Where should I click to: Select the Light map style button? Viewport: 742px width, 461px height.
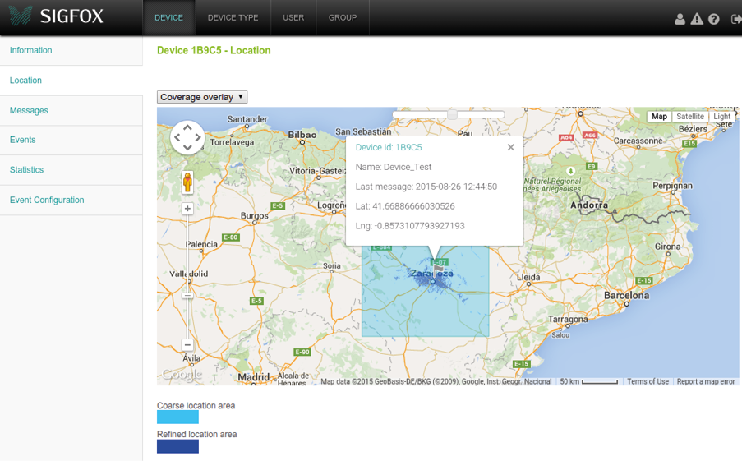tap(722, 117)
